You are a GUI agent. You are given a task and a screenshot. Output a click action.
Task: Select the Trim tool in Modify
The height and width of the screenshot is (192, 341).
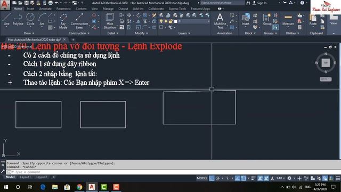coord(145,21)
